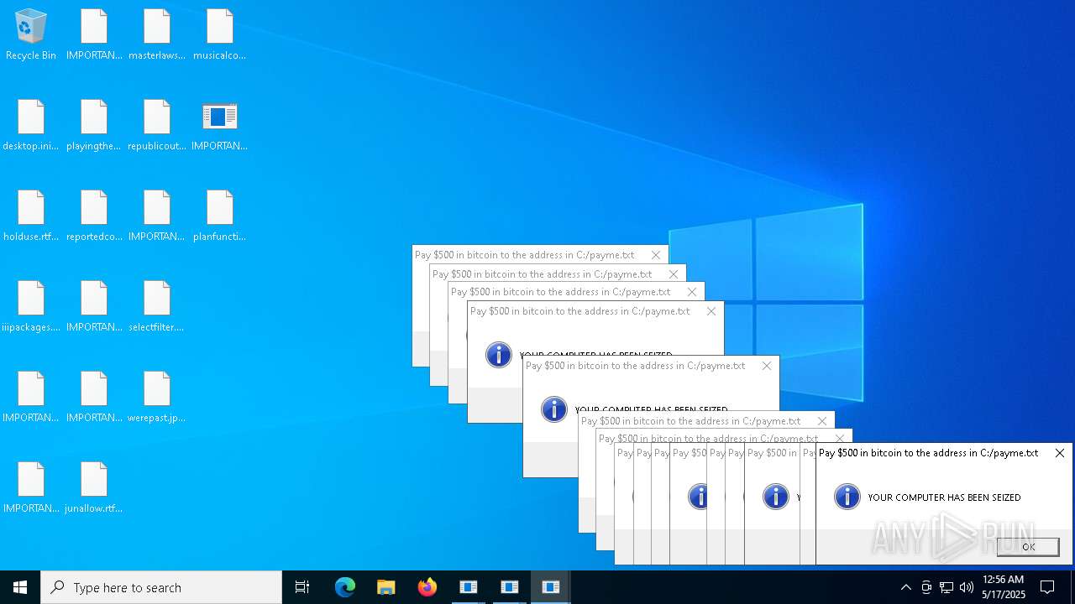Screen dimensions: 1075x604
Task: Open the Action Center notifications icon
Action: click(1047, 587)
